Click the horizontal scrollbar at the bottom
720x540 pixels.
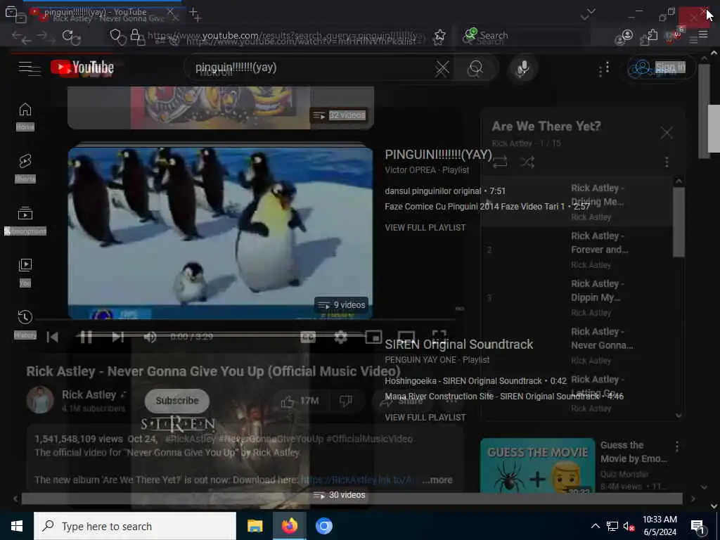tap(352, 499)
